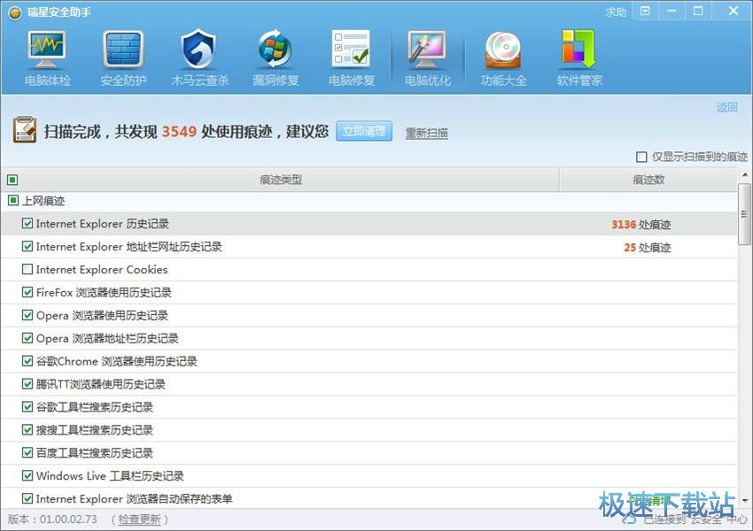Click the 25 处痕迹 count cell

648,248
